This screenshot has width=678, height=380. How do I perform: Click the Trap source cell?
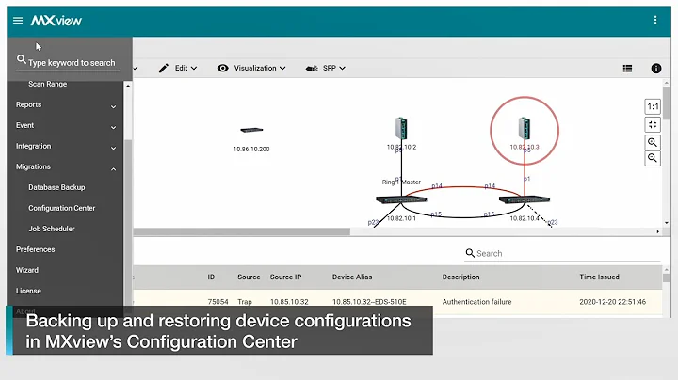[x=244, y=302]
